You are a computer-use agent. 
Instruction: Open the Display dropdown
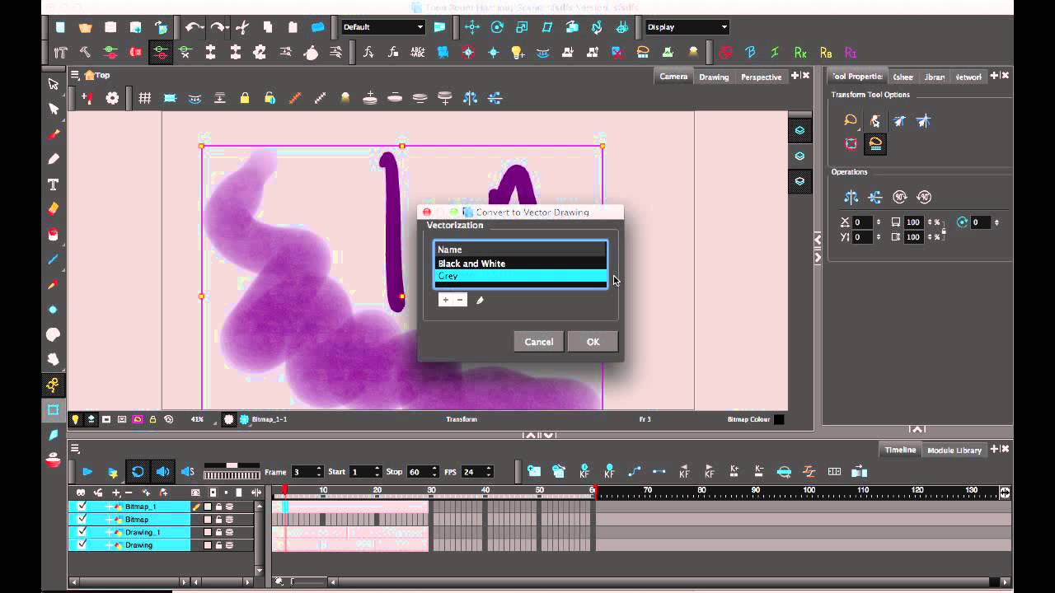(687, 27)
